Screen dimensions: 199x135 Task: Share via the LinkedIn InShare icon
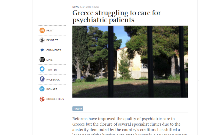(42, 89)
